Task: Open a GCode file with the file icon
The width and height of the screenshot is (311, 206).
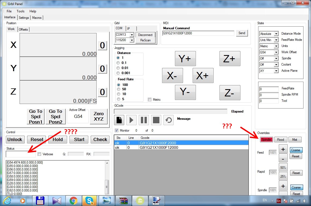Action: [x=119, y=120]
